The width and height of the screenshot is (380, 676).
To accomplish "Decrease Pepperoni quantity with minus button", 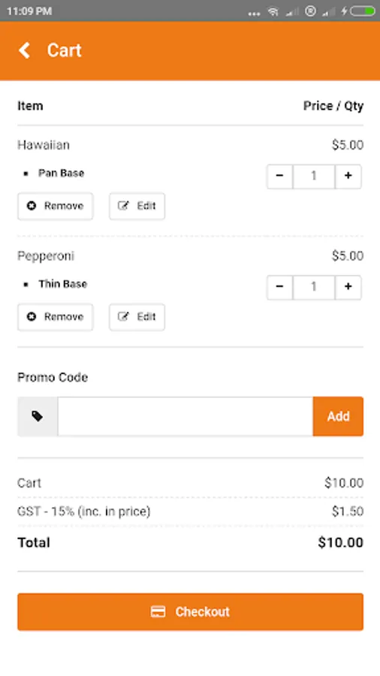I will coord(279,287).
